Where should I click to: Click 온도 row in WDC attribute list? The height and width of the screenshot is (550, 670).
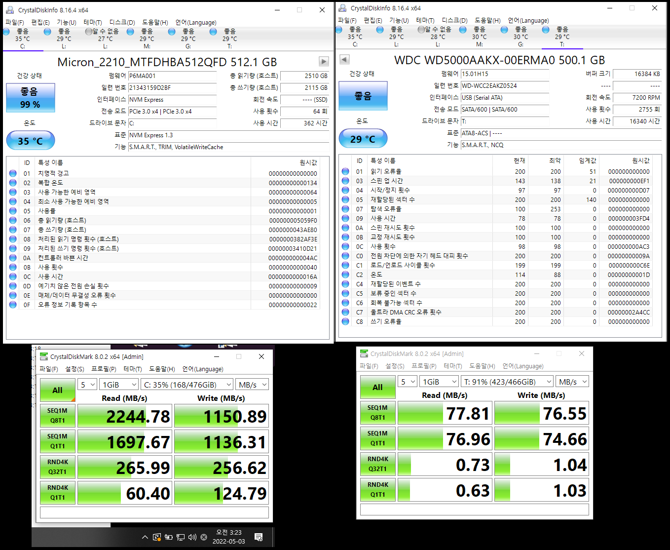pos(496,275)
